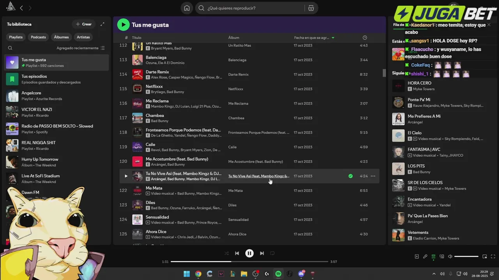The image size is (499, 280).
Task: Show lyrics with the microphone icon
Action: click(425, 257)
